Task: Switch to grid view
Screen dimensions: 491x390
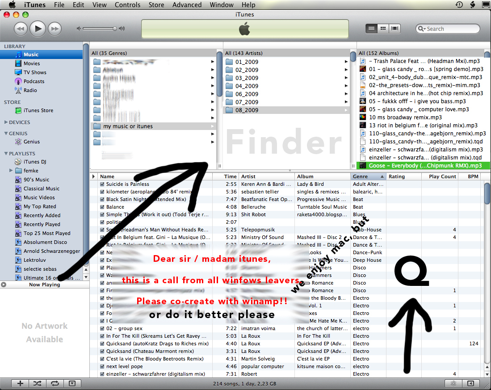Action: click(x=383, y=29)
